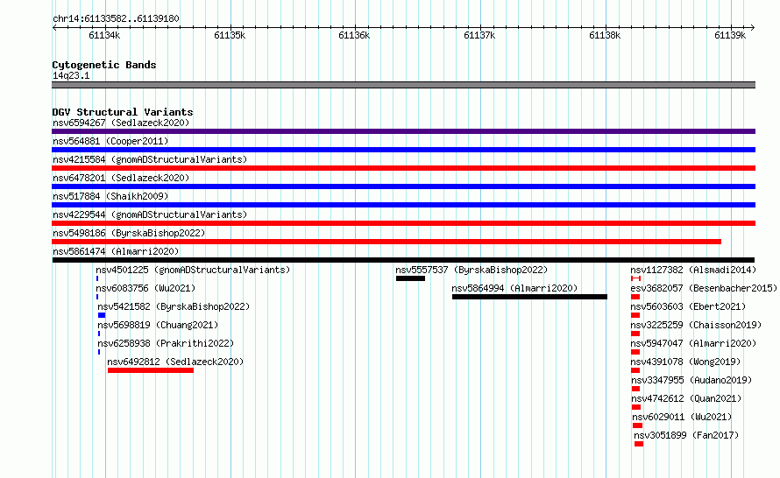Select the red bar under nsv4229544

pos(403,223)
